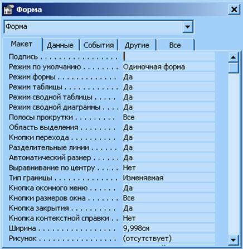Click the Форма combo box field
The width and height of the screenshot is (243, 249).
(99, 27)
